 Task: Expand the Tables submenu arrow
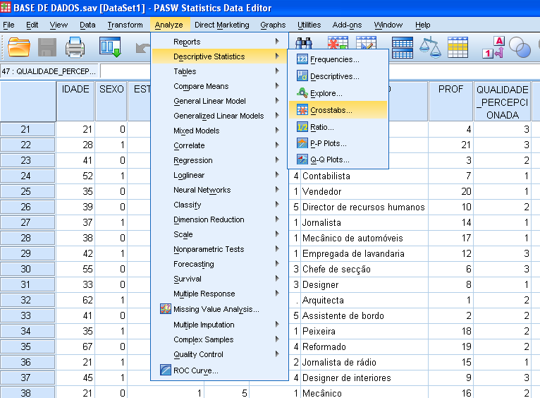[x=277, y=71]
